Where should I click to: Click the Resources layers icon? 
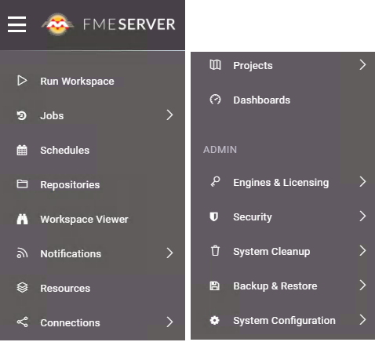(22, 288)
